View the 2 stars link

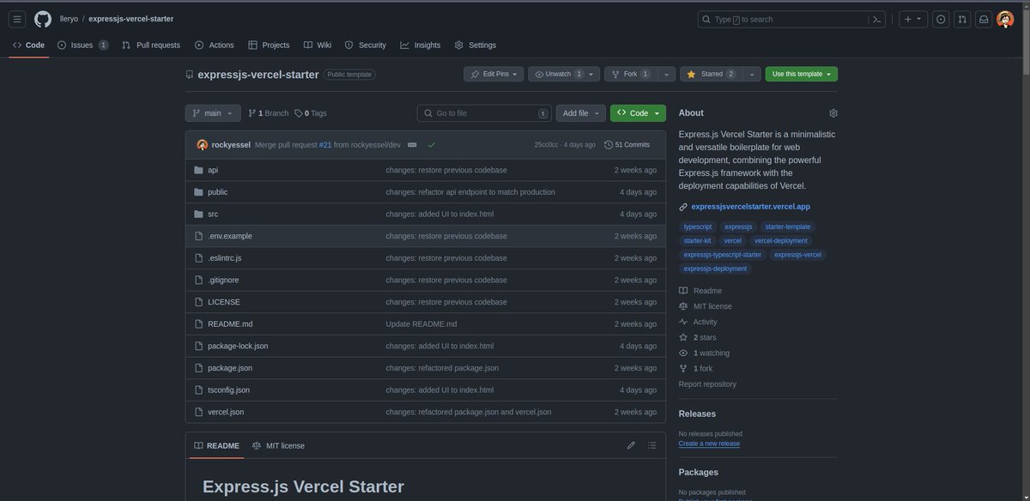[705, 337]
